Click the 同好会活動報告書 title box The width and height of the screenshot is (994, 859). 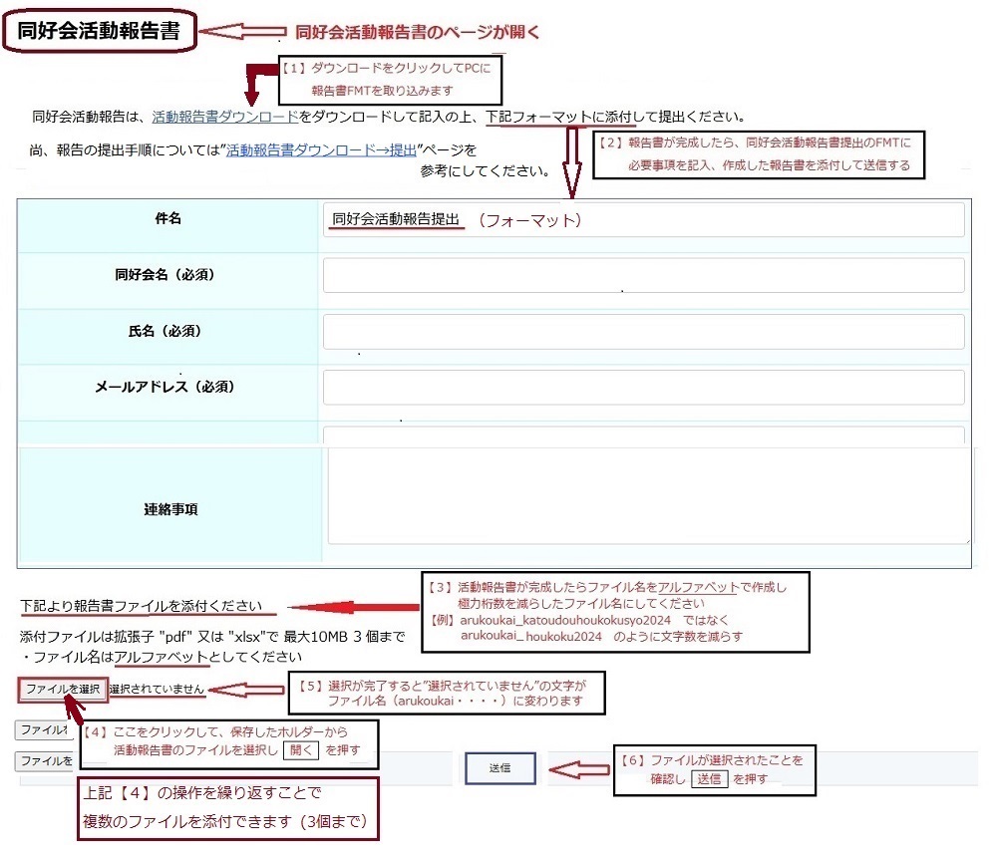[100, 31]
